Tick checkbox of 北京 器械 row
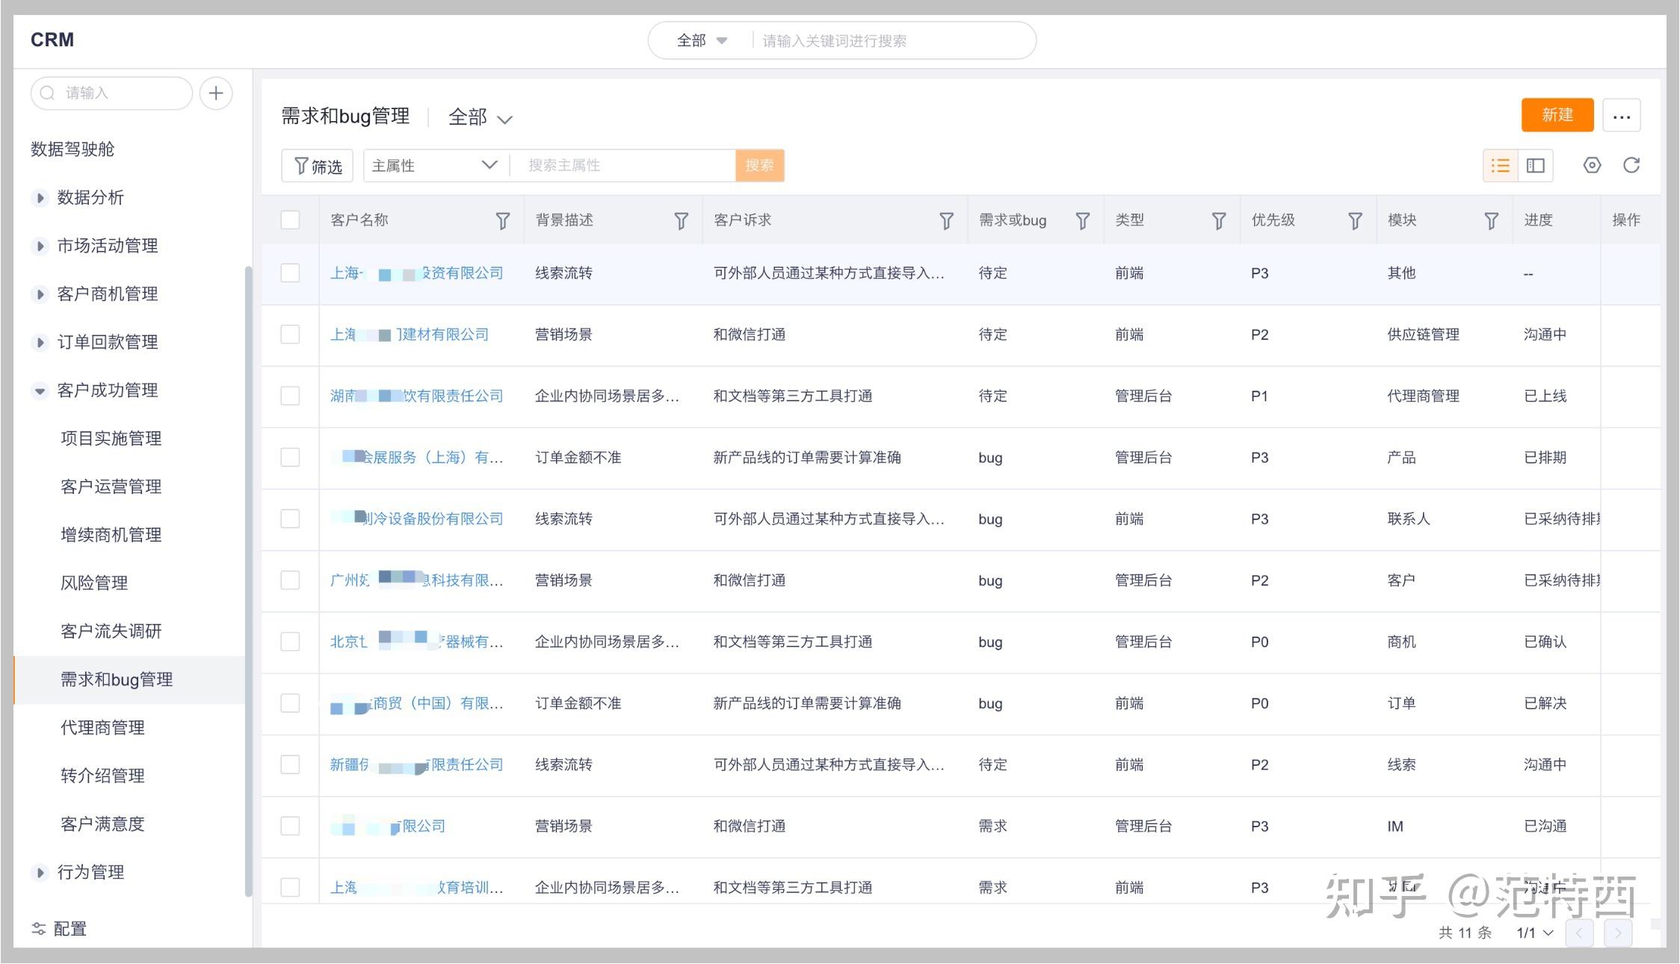 coord(290,641)
